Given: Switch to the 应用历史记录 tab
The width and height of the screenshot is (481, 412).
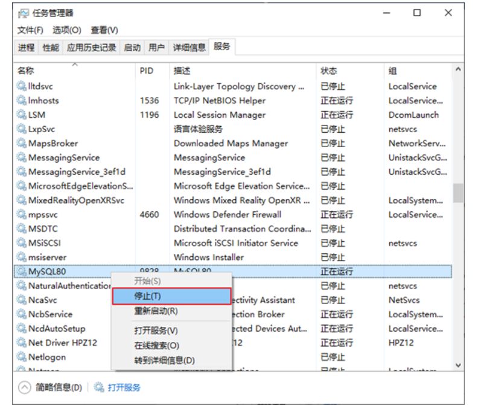Looking at the screenshot, I should (91, 48).
